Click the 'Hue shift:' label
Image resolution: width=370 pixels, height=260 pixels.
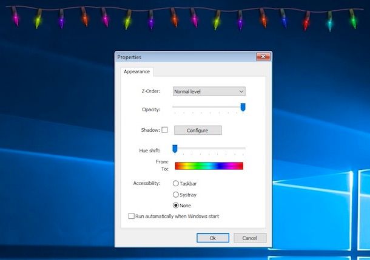click(150, 151)
